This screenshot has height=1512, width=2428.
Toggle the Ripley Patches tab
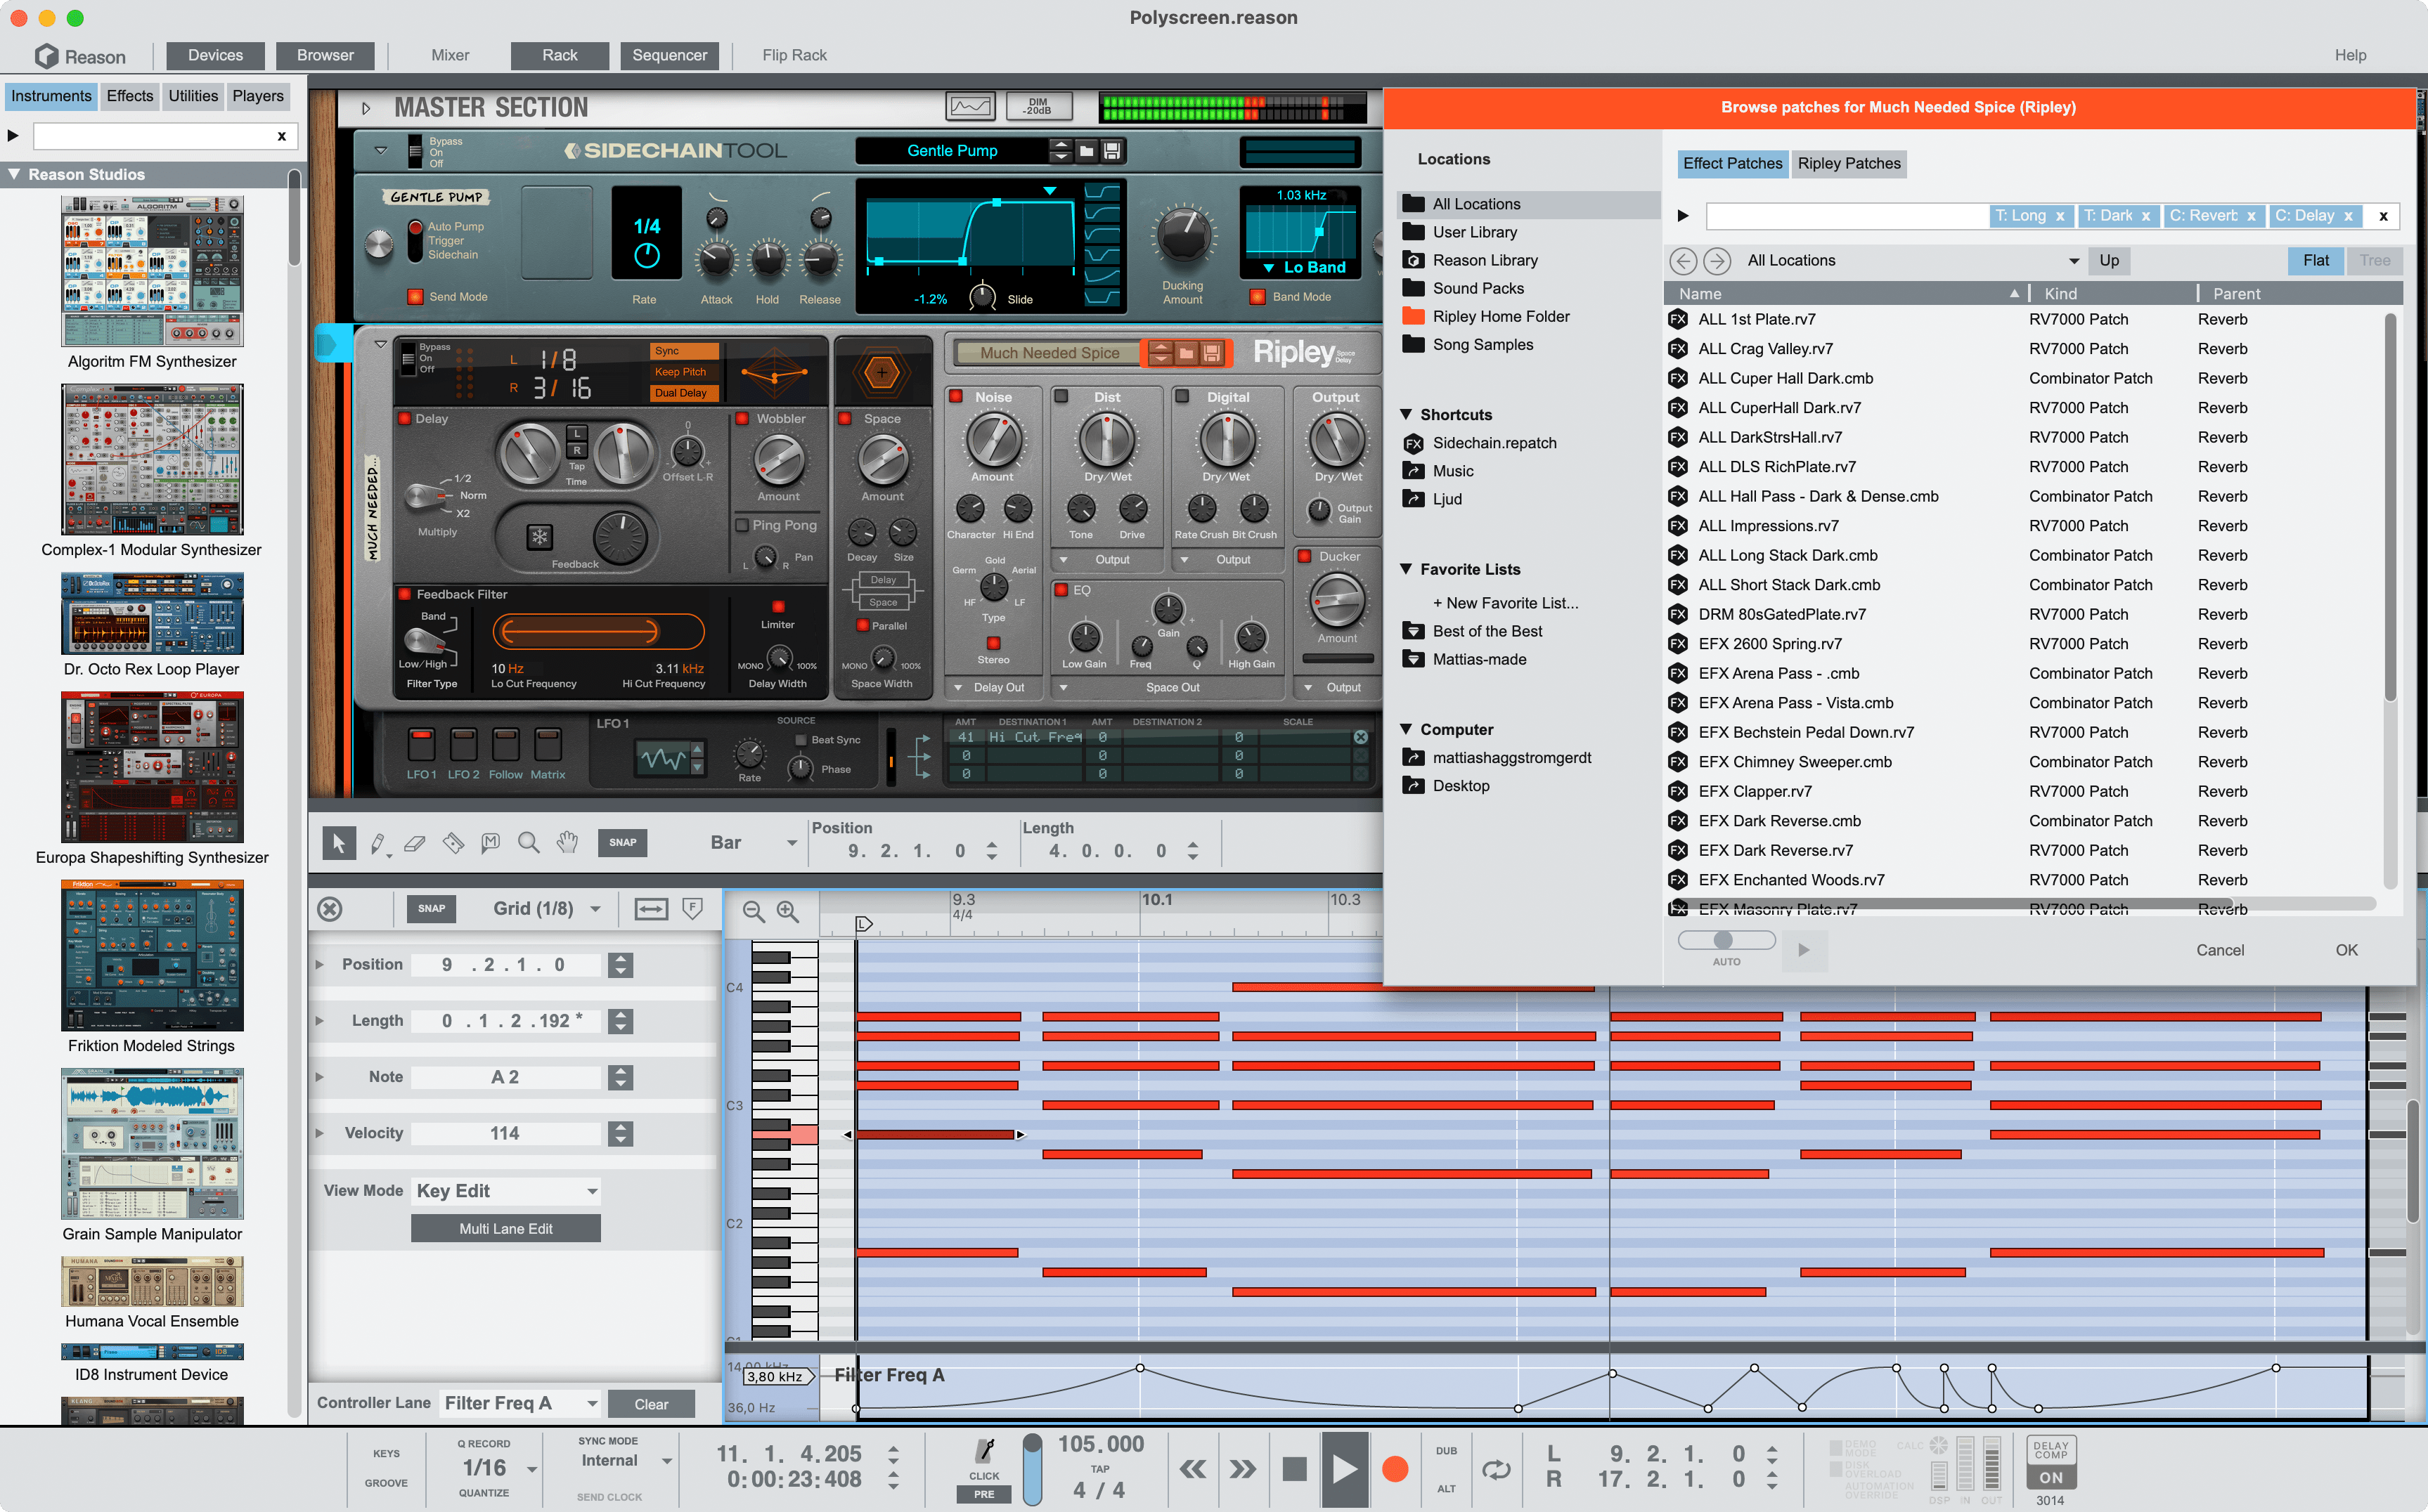(1849, 162)
